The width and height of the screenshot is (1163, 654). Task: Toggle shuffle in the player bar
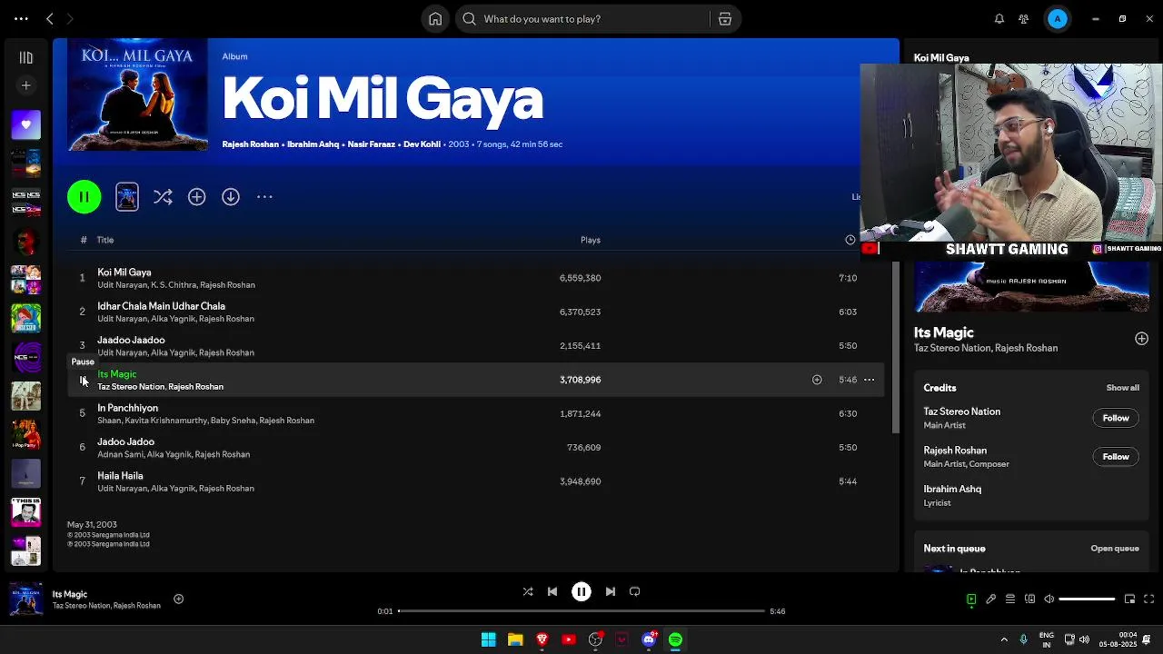point(528,591)
